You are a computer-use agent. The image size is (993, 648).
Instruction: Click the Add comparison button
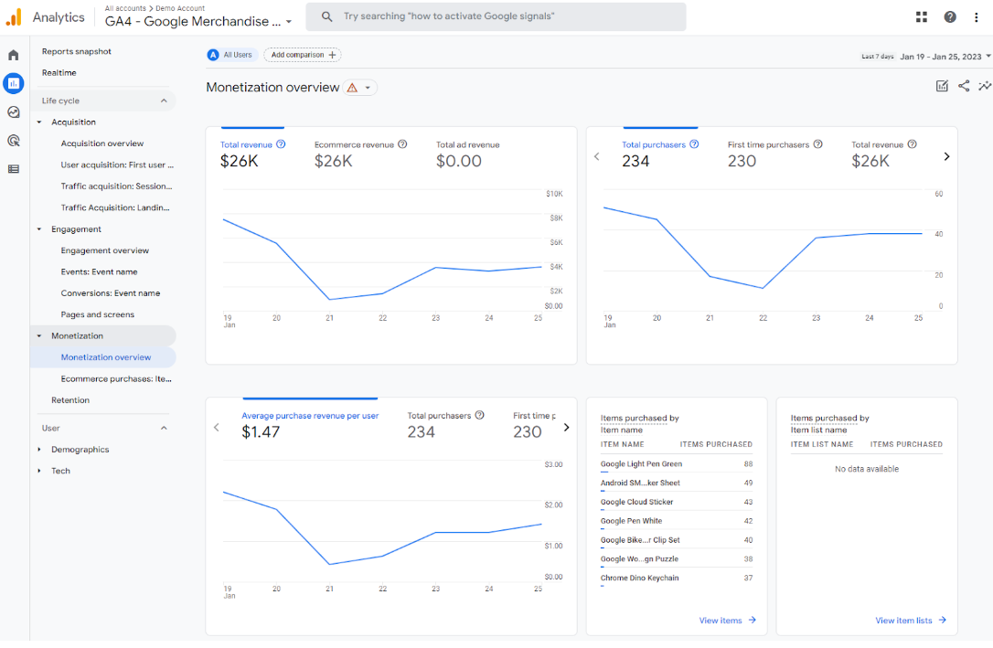click(x=303, y=55)
